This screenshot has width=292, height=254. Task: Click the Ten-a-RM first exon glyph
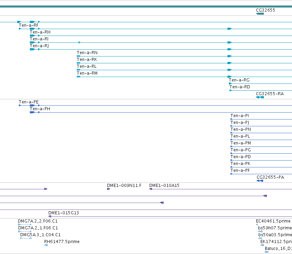tap(78, 77)
